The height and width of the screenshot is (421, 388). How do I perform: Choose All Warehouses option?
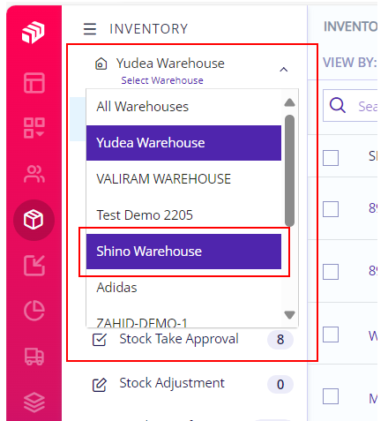coord(183,107)
